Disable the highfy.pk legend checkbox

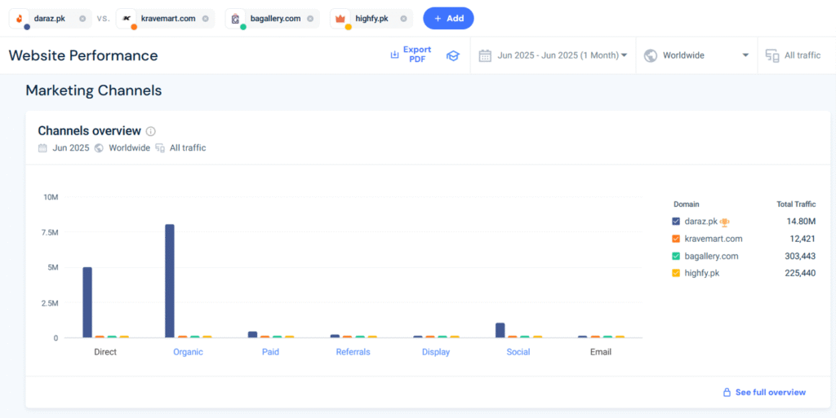coord(675,273)
